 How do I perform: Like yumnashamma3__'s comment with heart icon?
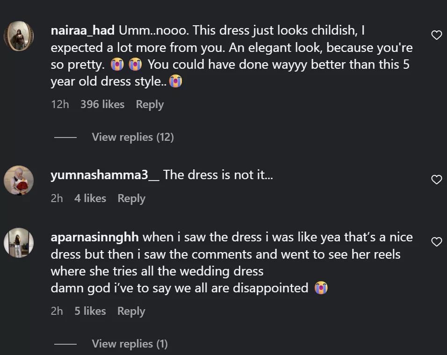click(x=436, y=180)
